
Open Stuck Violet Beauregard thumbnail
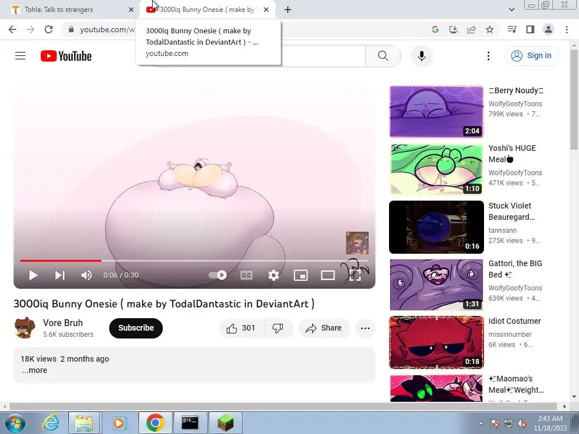point(436,227)
